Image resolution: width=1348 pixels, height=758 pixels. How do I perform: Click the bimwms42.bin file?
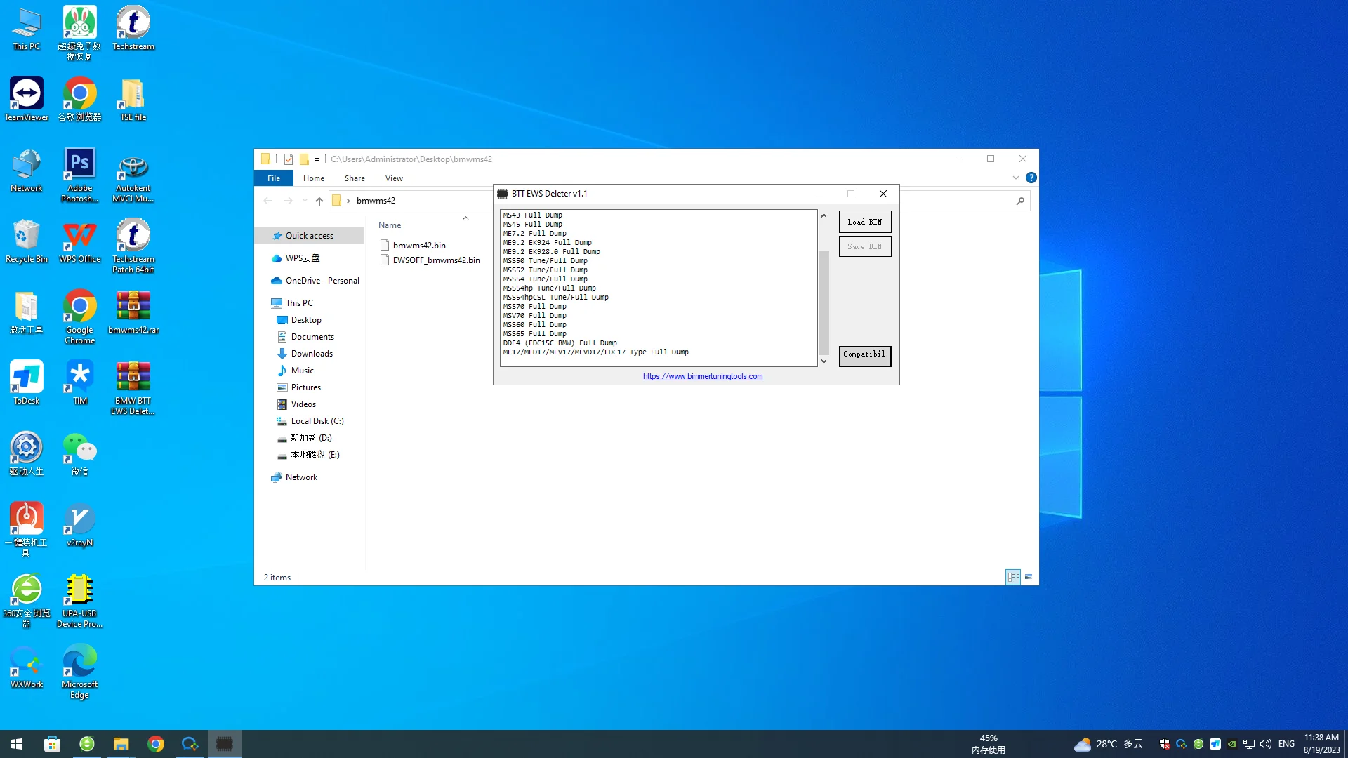coord(418,244)
